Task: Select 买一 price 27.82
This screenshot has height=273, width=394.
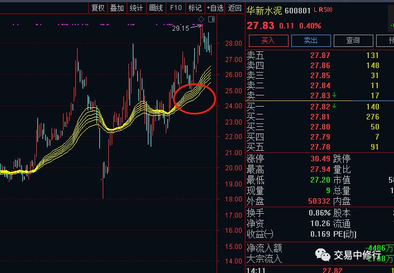Action: click(320, 107)
